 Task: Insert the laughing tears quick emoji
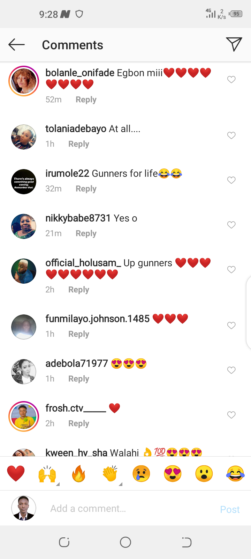click(x=235, y=474)
